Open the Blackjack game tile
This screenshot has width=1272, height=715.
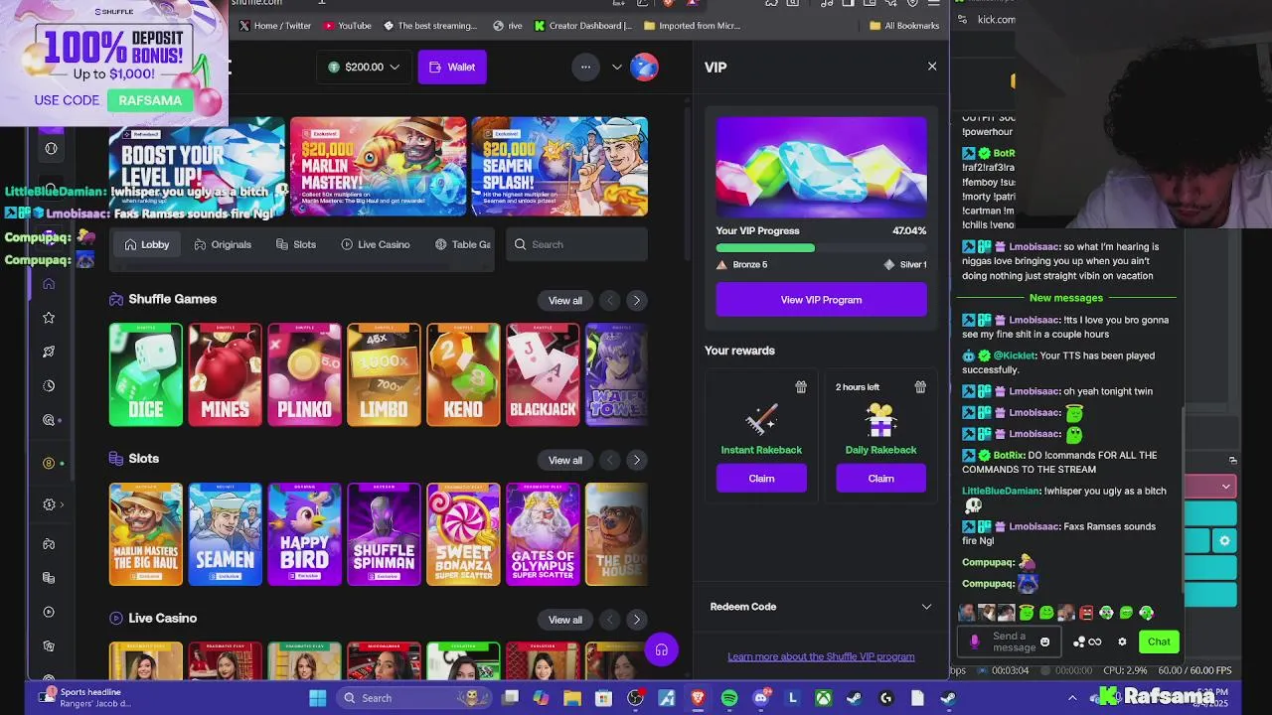(x=543, y=374)
